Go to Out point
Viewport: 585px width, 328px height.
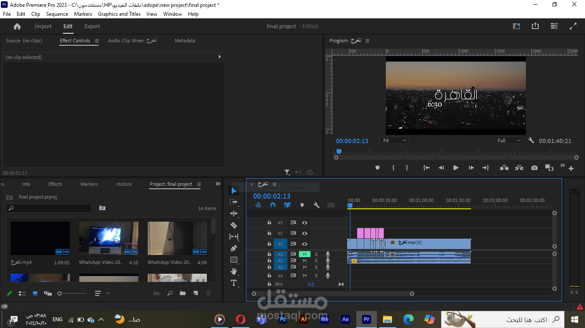pos(486,168)
